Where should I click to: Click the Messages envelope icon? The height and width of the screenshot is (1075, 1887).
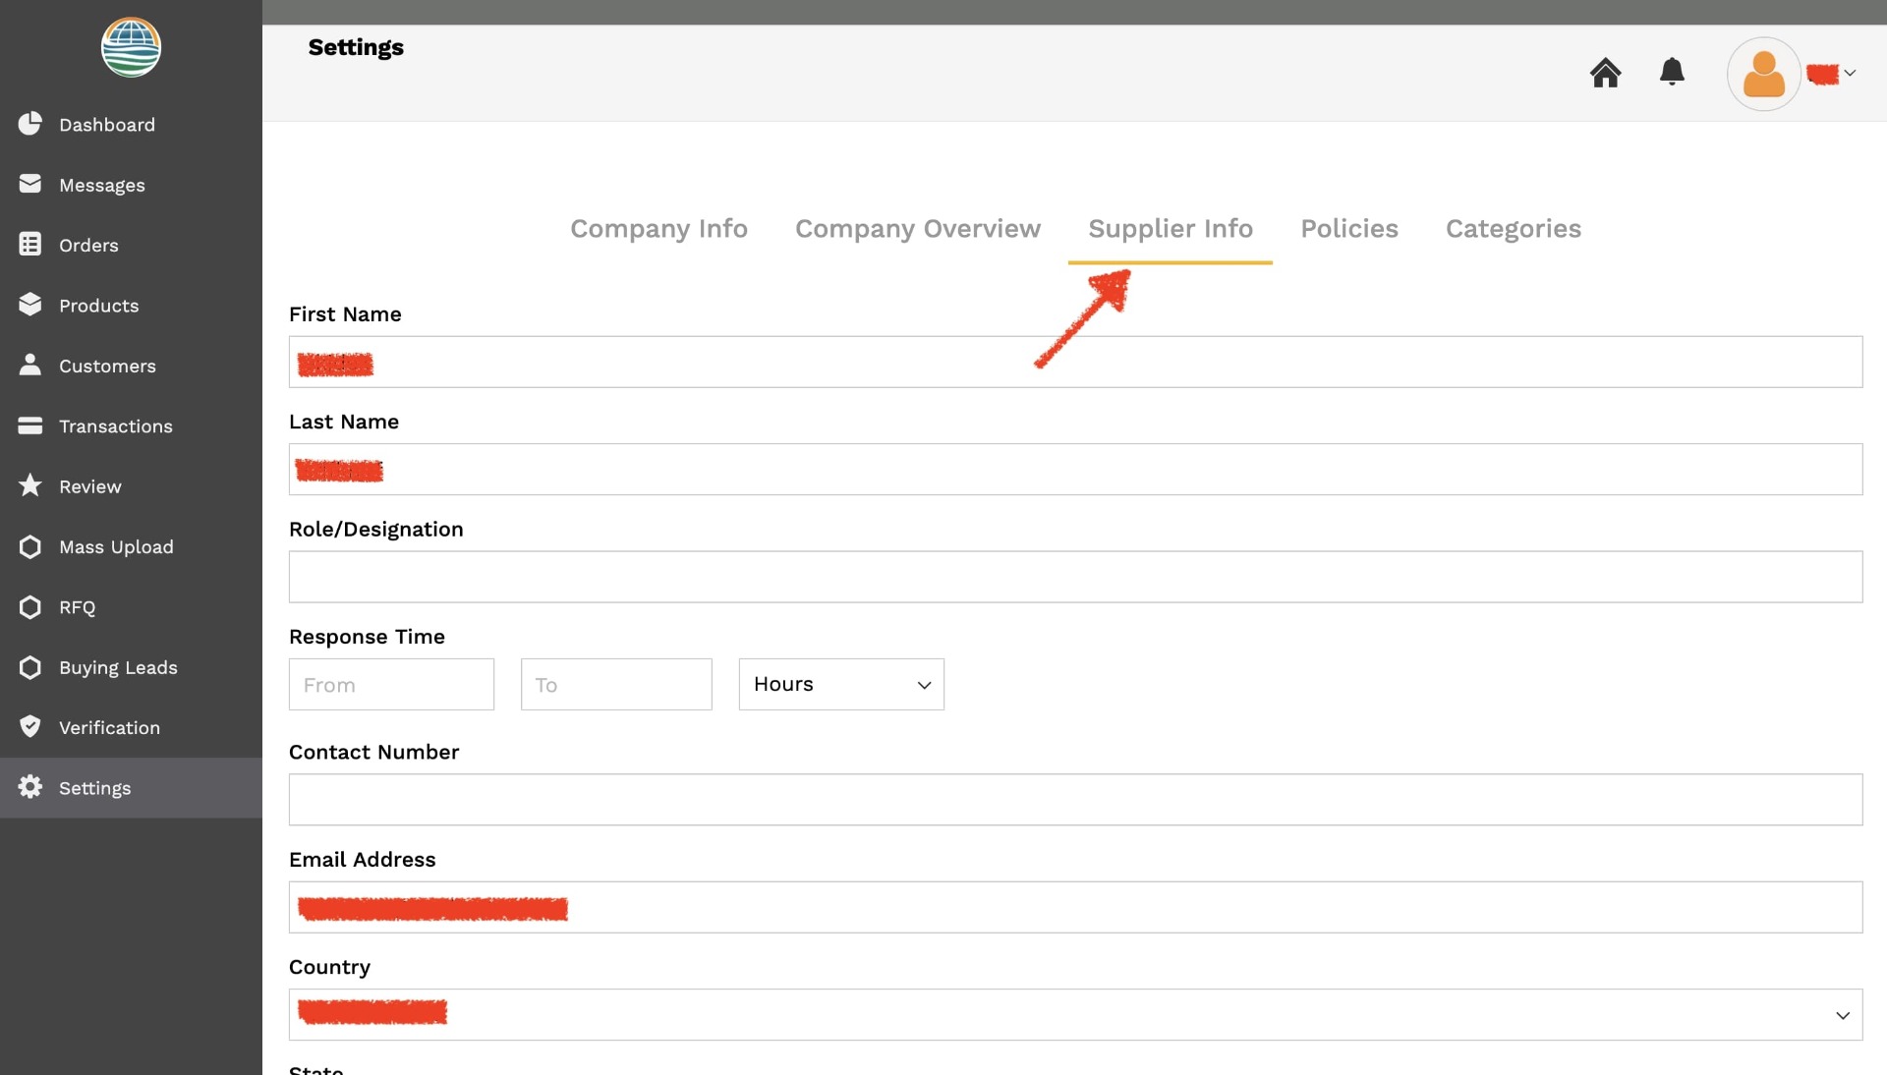tap(30, 184)
